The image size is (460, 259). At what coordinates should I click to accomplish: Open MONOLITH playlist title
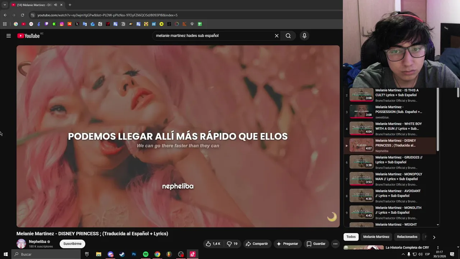point(398,210)
